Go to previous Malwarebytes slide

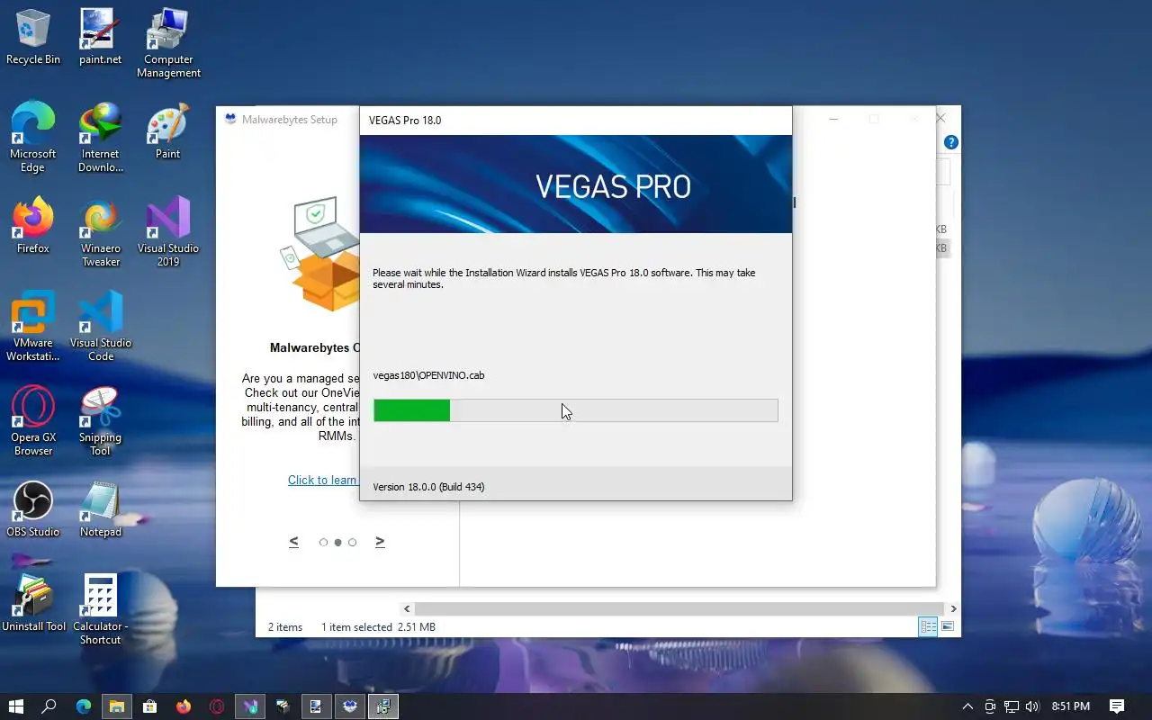[293, 542]
